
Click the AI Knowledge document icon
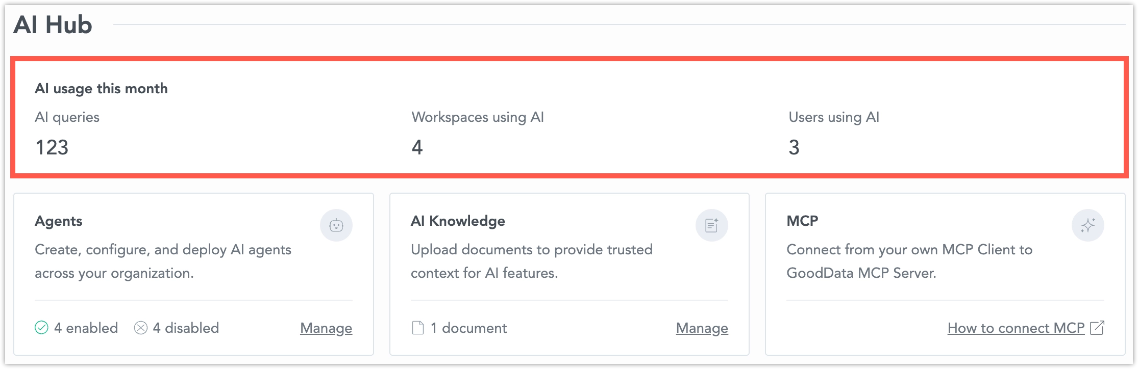click(712, 225)
